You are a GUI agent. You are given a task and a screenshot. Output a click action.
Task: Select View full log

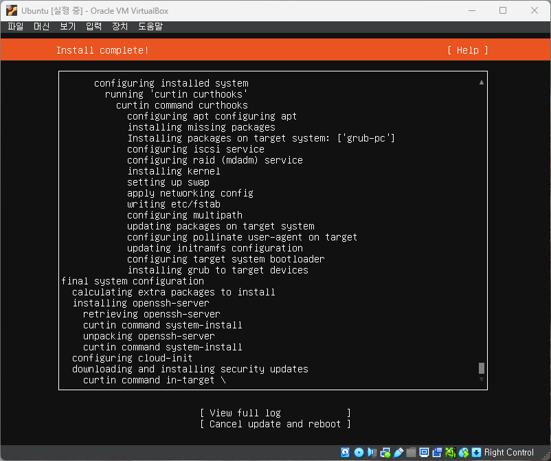click(x=275, y=412)
